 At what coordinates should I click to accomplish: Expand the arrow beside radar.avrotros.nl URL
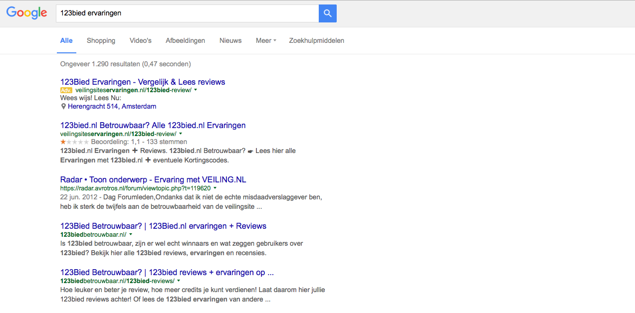coord(215,188)
